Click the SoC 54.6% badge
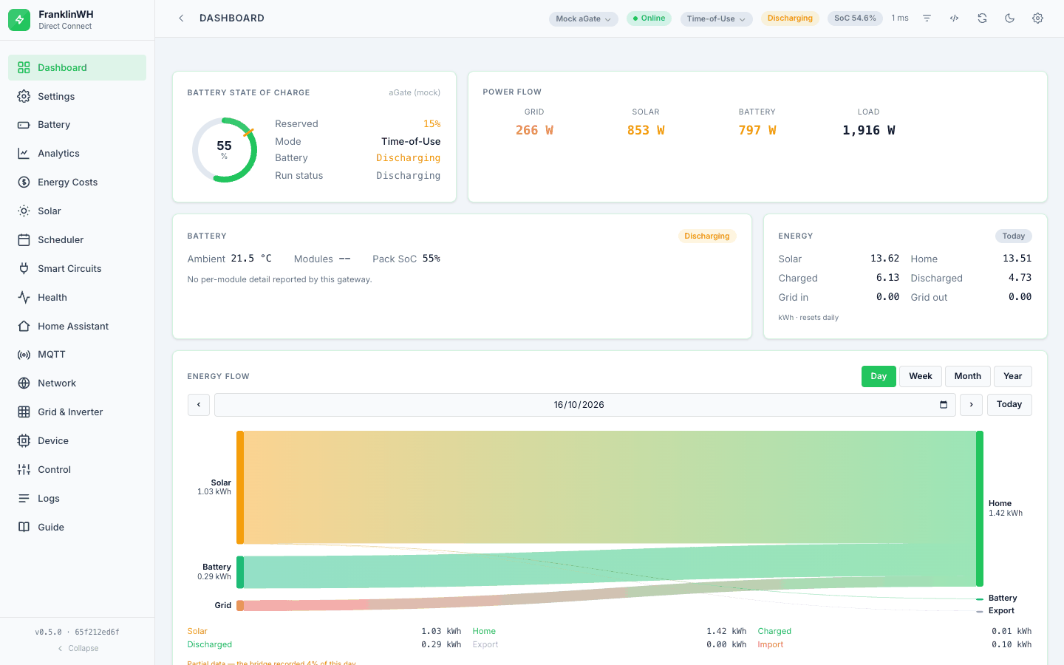Image resolution: width=1064 pixels, height=665 pixels. click(x=855, y=18)
